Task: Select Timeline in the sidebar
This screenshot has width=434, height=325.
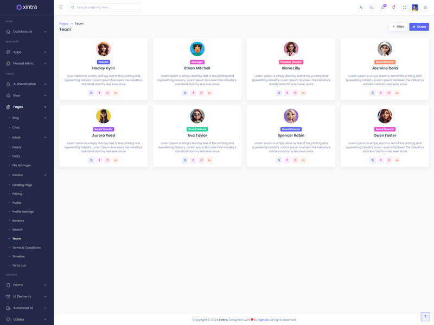Action: (18, 256)
